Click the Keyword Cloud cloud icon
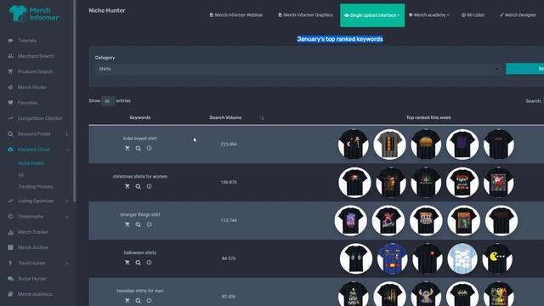Viewport: 544px width, 306px height. coord(10,150)
